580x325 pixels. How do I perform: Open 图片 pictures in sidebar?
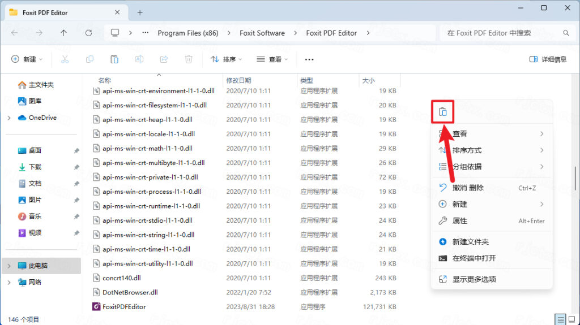[29, 200]
